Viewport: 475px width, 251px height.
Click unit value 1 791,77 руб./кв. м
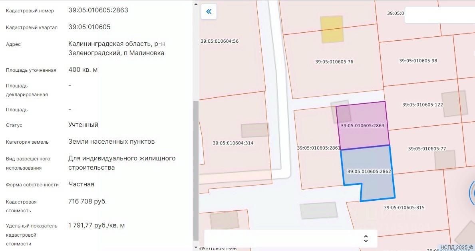pyautogui.click(x=97, y=225)
